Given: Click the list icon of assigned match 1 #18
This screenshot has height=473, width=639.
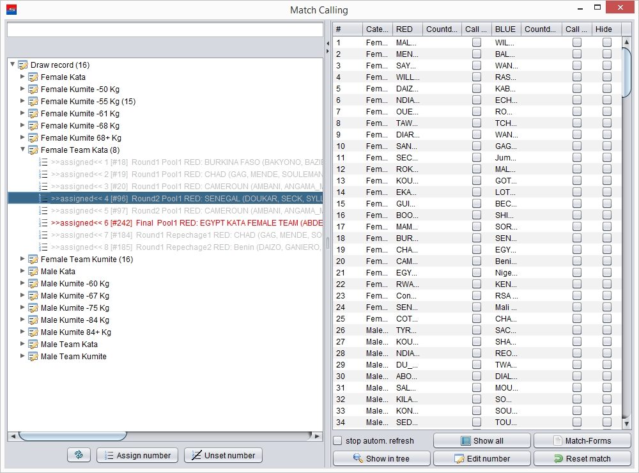Looking at the screenshot, I should coord(43,162).
